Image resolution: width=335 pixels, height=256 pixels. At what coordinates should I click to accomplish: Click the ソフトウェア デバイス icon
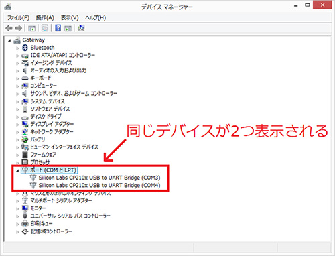tap(25, 109)
